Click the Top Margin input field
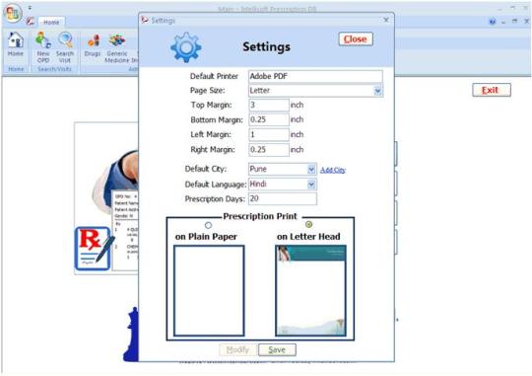Viewport: 532px width, 376px height. coord(269,105)
